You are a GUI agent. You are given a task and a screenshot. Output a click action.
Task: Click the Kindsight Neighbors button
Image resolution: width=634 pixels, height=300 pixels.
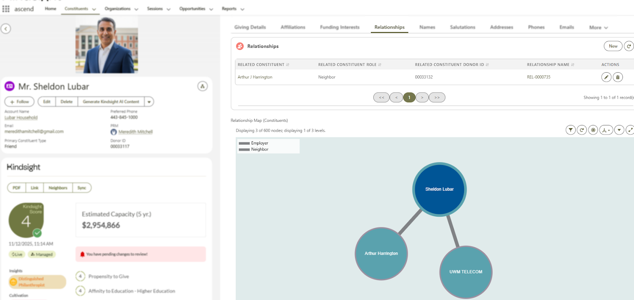(x=58, y=188)
